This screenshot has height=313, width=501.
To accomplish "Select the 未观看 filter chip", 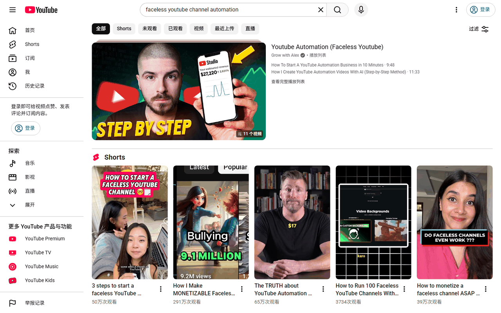I will [150, 29].
